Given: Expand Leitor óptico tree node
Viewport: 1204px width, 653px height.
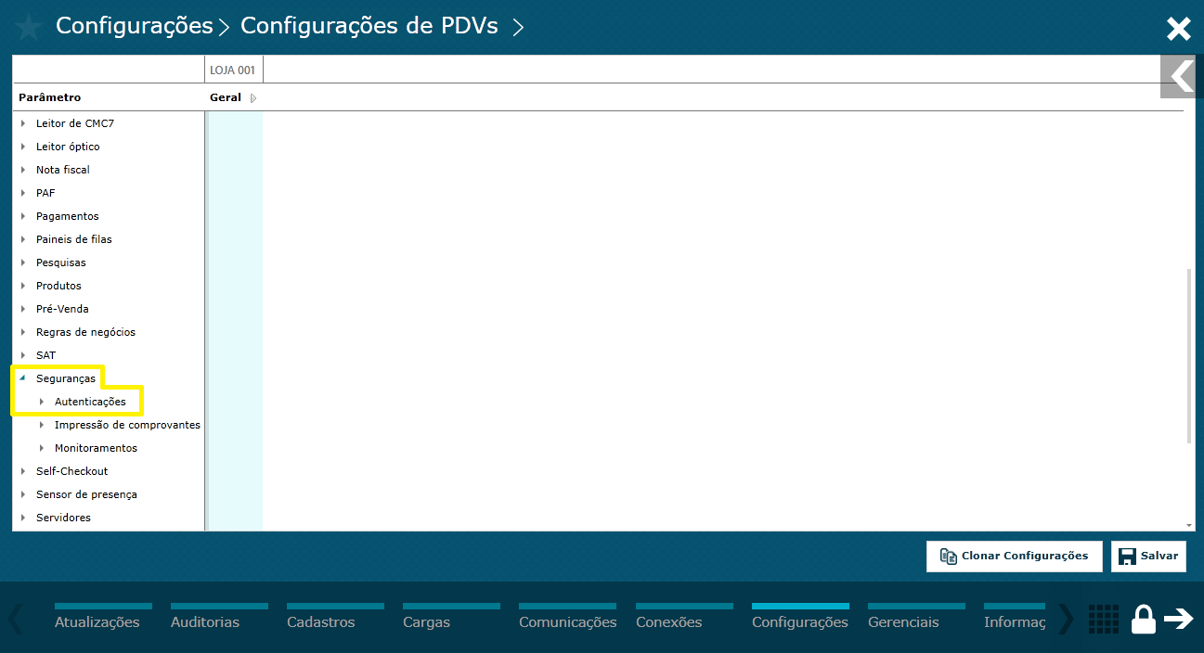Looking at the screenshot, I should (x=23, y=147).
